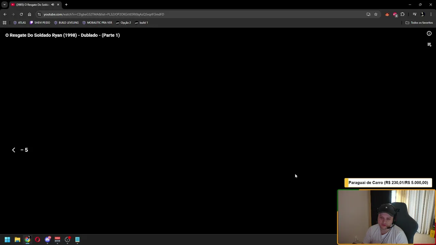Open OBS Studio from taskbar
The height and width of the screenshot is (245, 436).
(67, 240)
